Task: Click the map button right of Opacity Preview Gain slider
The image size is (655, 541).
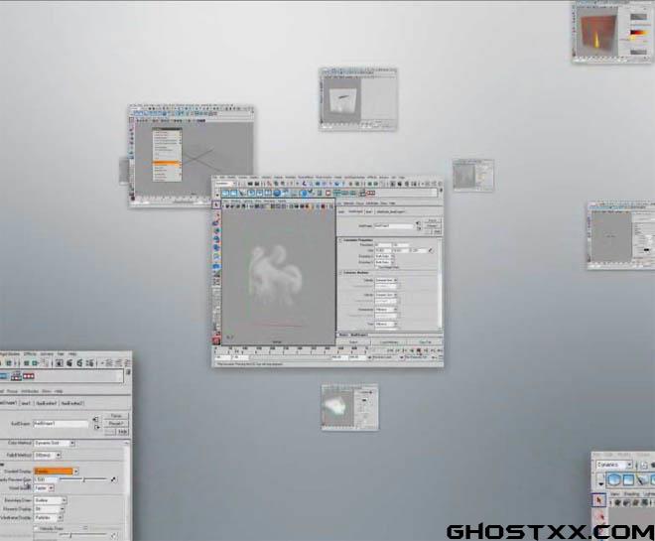Action: pyautogui.click(x=113, y=479)
